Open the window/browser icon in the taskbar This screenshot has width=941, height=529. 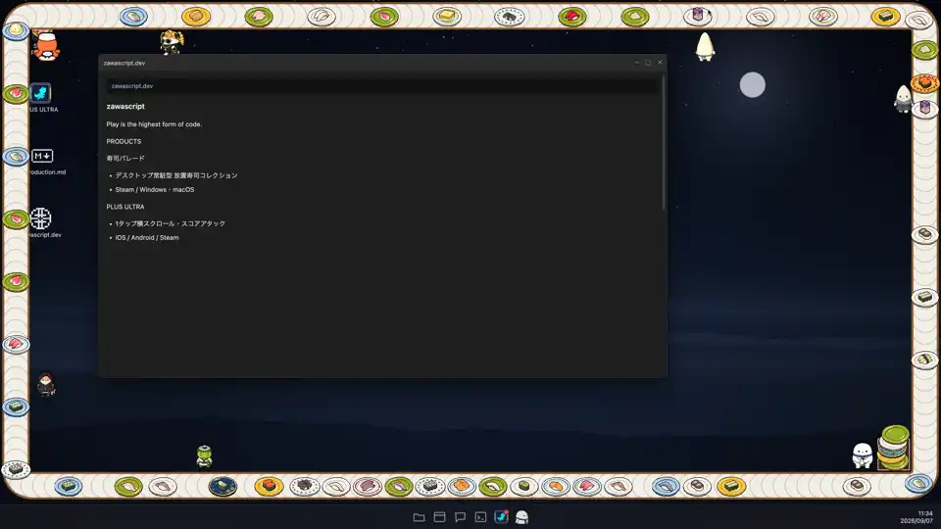tap(439, 517)
